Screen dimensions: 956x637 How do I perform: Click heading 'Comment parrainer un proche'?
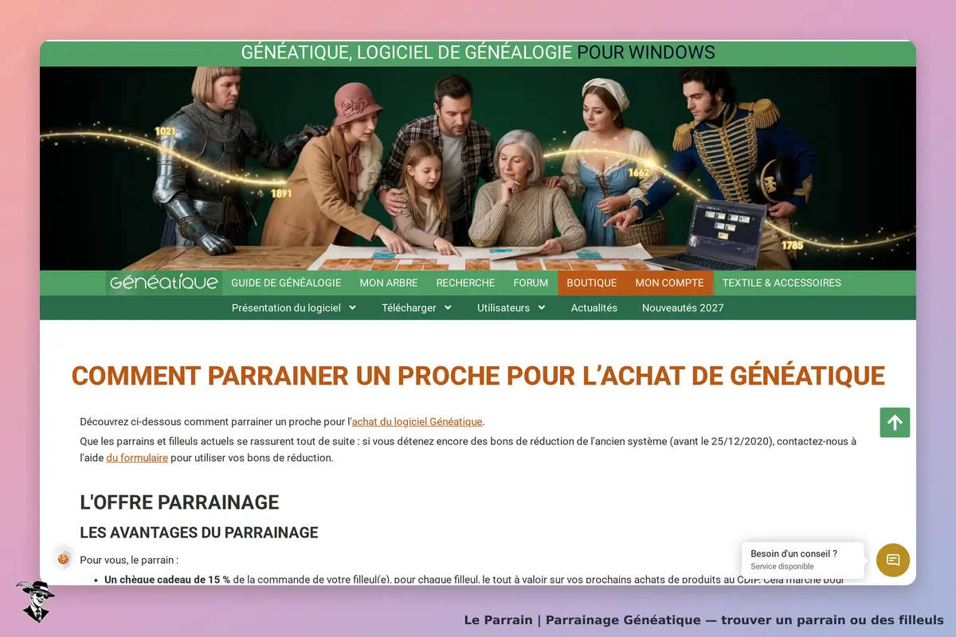478,376
